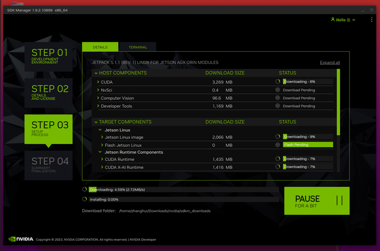Click the CUDA download status spinner
This screenshot has height=251, width=380.
tap(278, 82)
